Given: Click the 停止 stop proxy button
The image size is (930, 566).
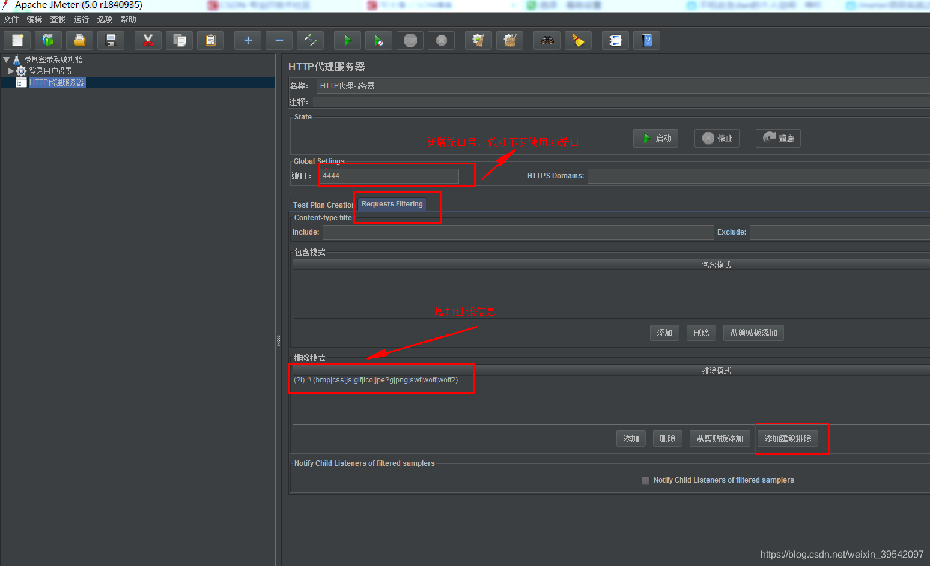Looking at the screenshot, I should coord(717,138).
